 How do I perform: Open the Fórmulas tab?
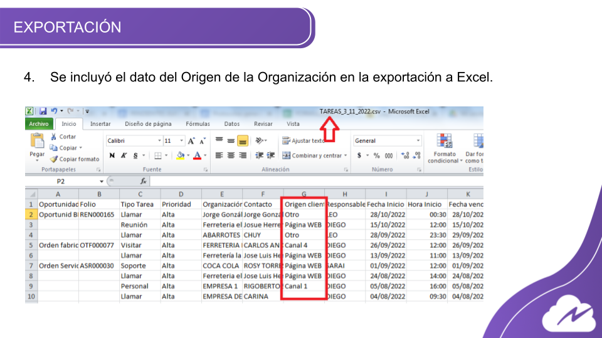tap(198, 124)
